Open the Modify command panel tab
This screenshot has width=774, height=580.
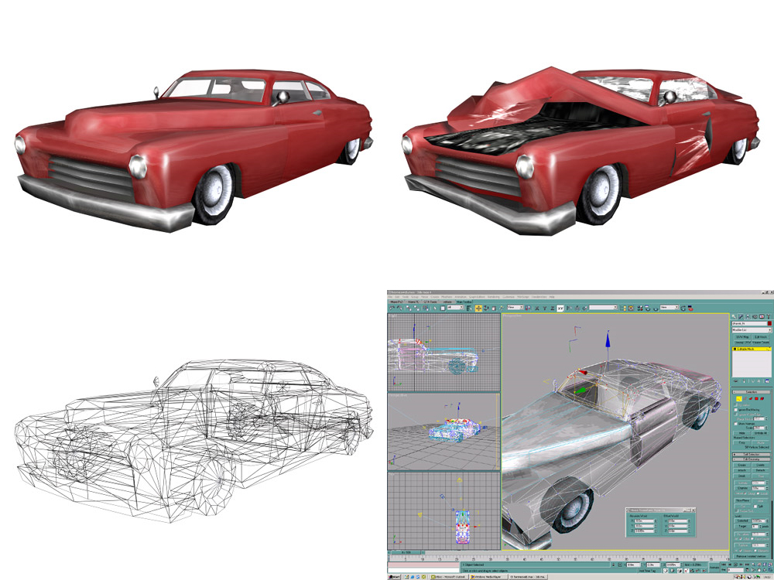741,316
